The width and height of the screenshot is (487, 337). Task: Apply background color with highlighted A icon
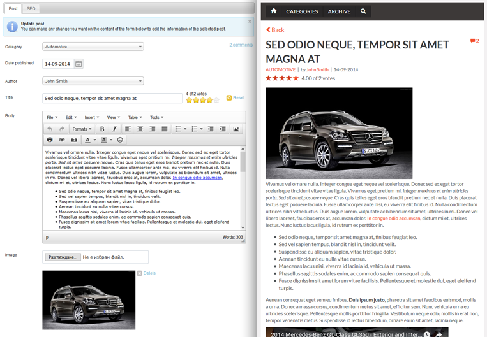click(x=104, y=140)
